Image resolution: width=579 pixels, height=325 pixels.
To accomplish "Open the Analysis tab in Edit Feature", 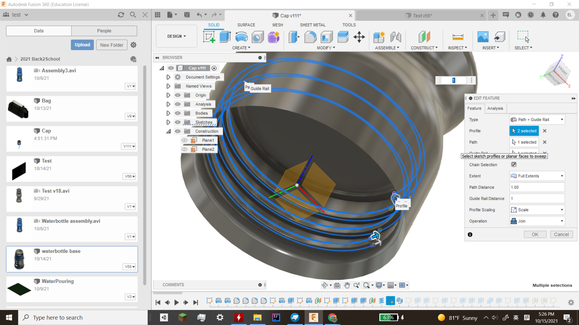I will point(495,108).
